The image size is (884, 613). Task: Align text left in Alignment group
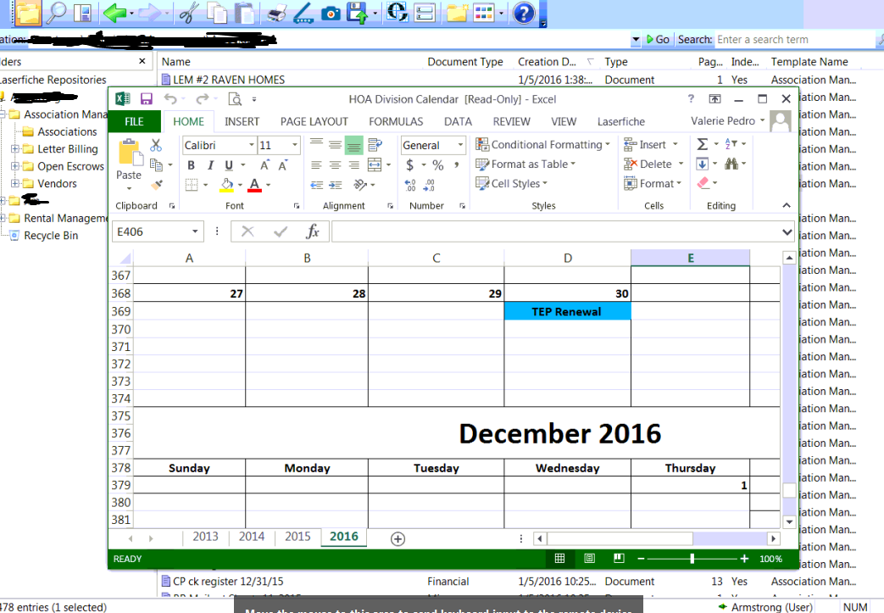pos(316,165)
